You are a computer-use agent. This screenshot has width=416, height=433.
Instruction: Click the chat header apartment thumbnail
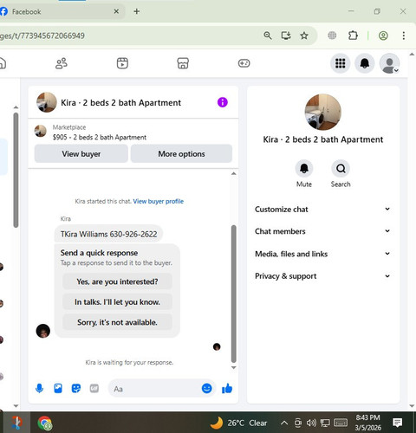tap(47, 102)
